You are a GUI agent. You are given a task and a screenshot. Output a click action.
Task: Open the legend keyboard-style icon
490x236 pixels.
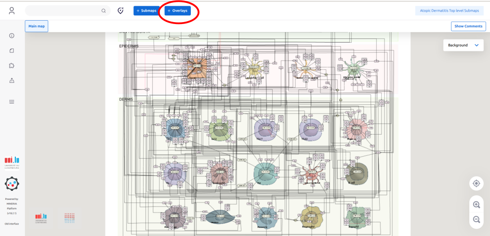click(12, 101)
